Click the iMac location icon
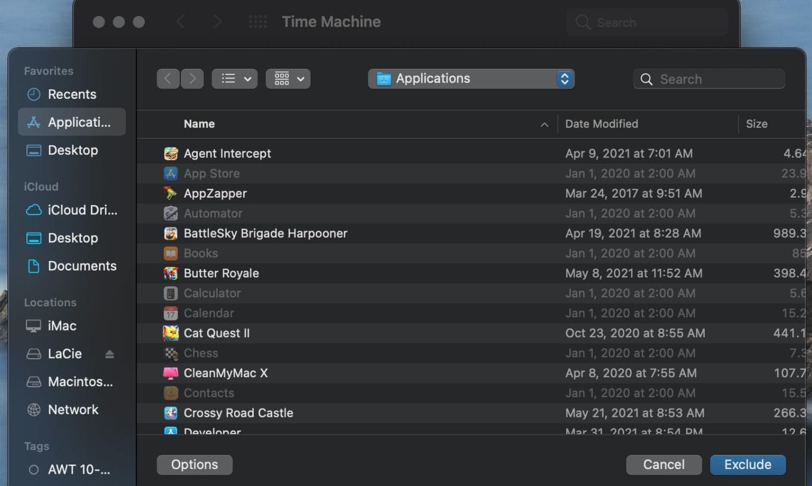The height and width of the screenshot is (486, 812). [33, 326]
